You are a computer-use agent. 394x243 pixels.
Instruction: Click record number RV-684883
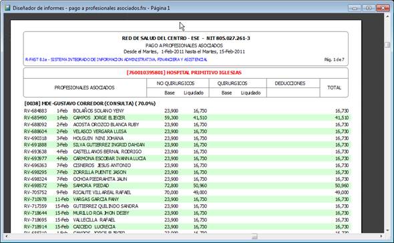tap(35, 111)
